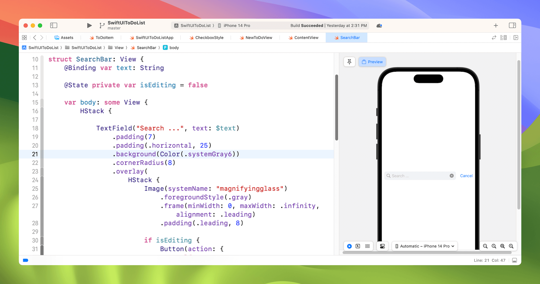Toggle the inspector panel

tap(512, 25)
